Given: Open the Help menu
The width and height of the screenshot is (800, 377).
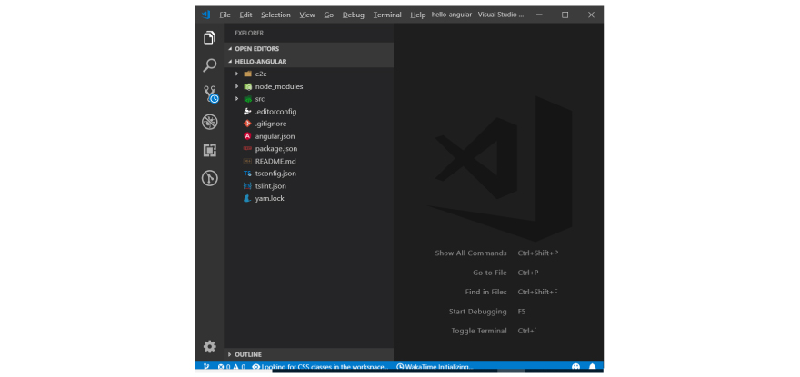Looking at the screenshot, I should (418, 15).
